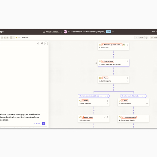Open more options on Split into paths step
The width and height of the screenshot is (157, 157).
pos(127,78)
